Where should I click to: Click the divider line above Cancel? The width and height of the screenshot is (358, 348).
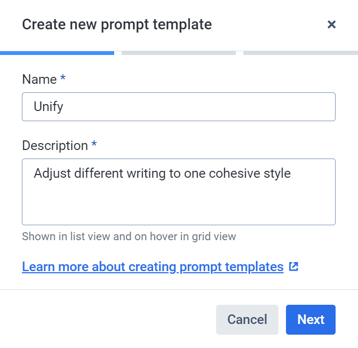(x=179, y=289)
